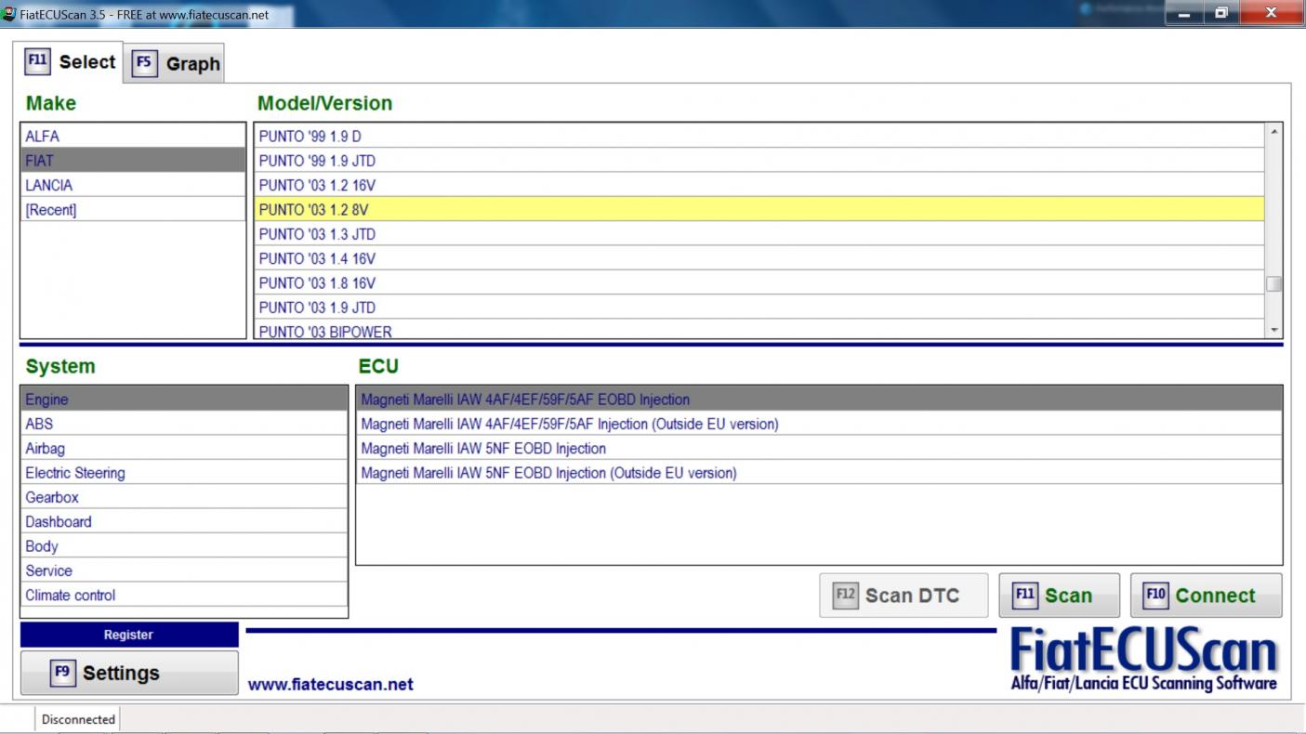Click the FiatECUScan logo at bottom right
The width and height of the screenshot is (1306, 734).
pos(1143,660)
